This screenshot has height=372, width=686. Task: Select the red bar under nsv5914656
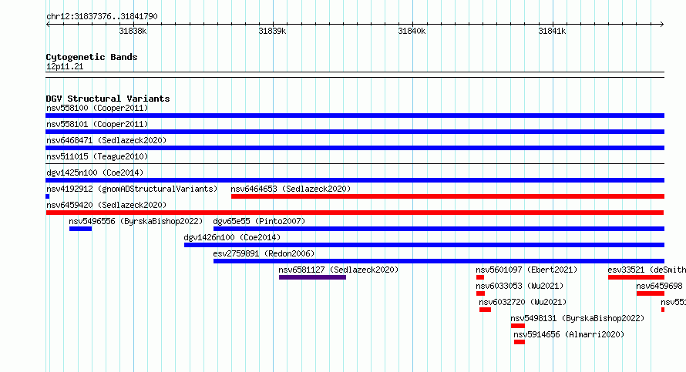(x=520, y=342)
